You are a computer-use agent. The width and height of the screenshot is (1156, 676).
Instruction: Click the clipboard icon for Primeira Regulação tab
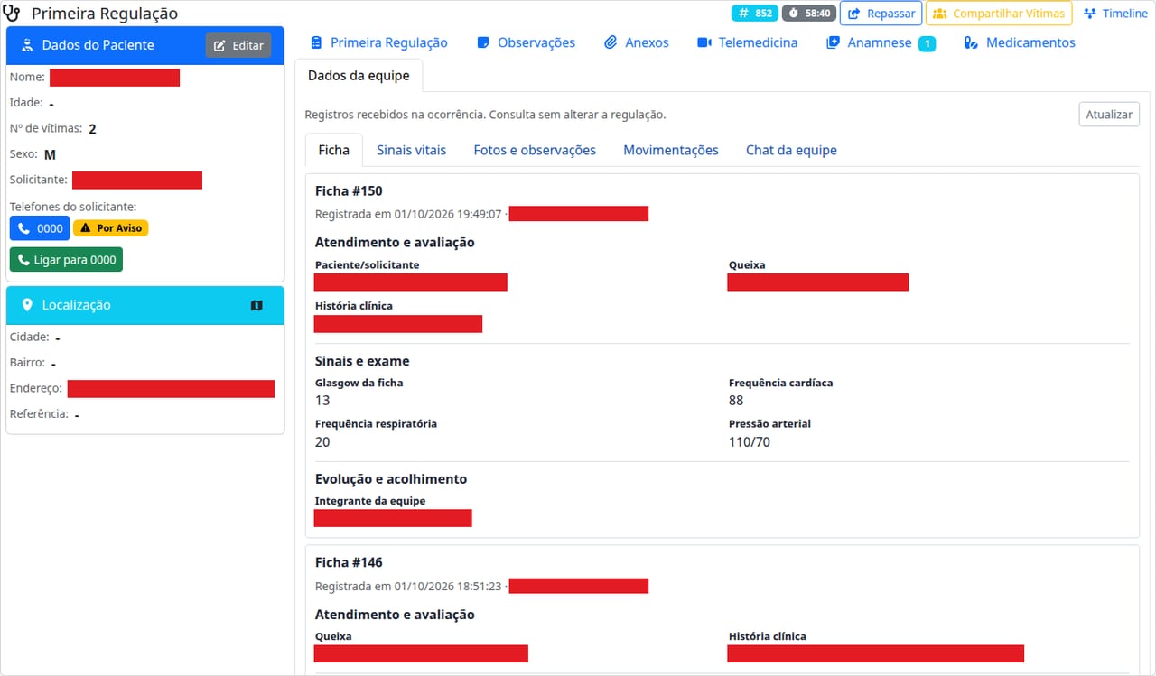pyautogui.click(x=316, y=42)
